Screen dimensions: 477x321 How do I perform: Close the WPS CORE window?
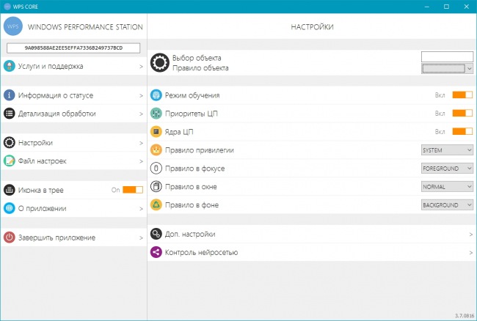[466, 7]
